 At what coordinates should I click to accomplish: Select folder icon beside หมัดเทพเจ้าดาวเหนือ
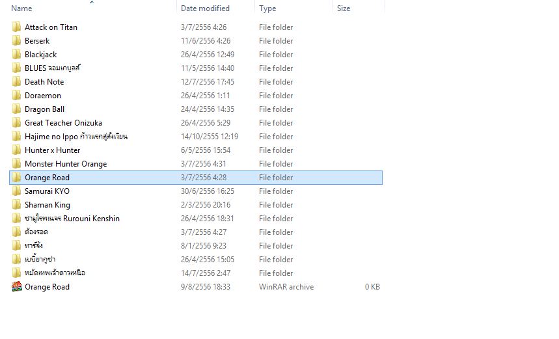click(16, 273)
